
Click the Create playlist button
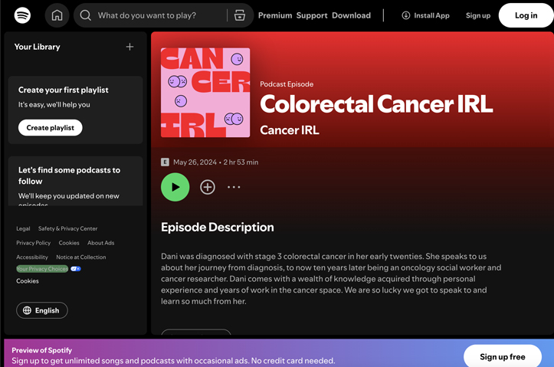click(50, 127)
